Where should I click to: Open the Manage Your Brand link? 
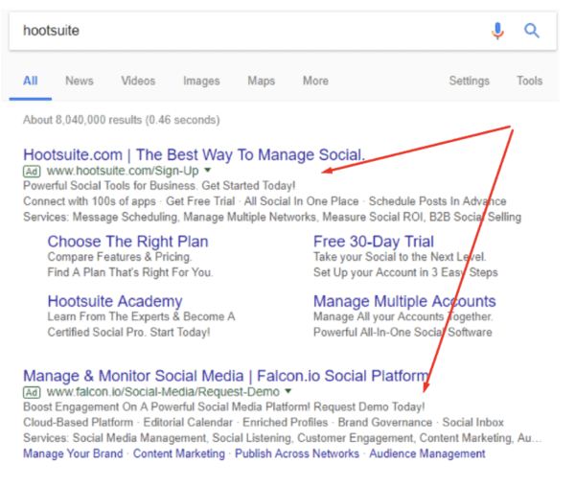(x=73, y=453)
